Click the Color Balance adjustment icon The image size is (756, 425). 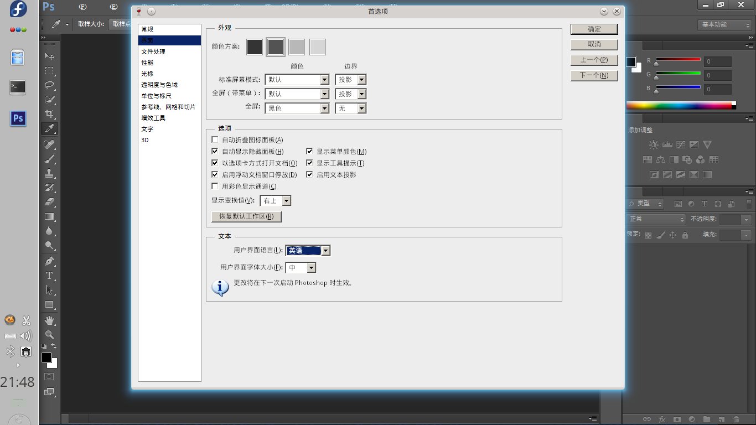point(660,160)
